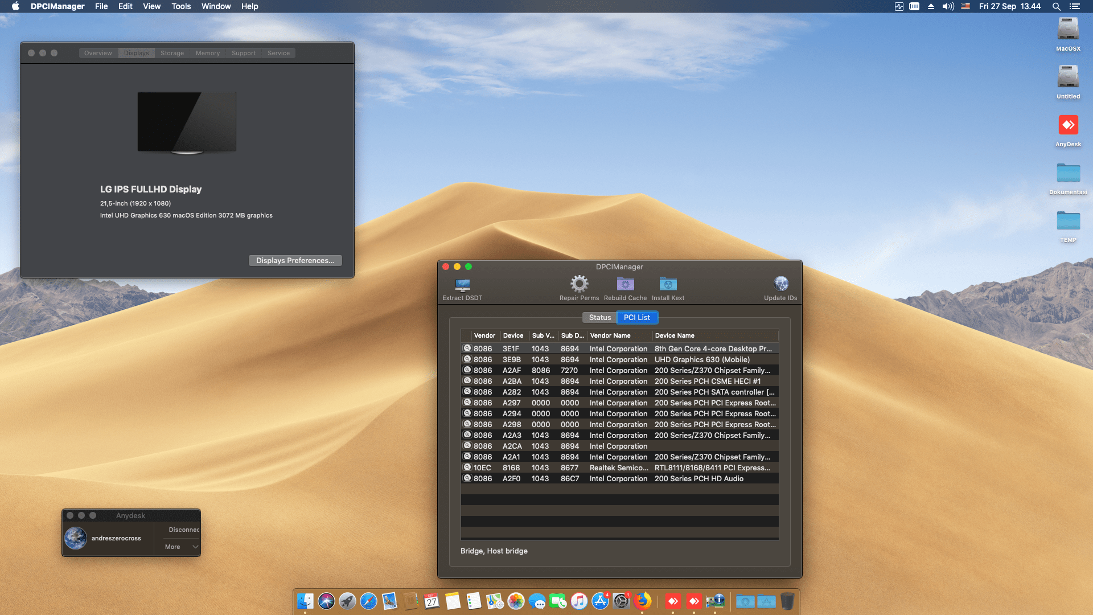Switch to the Support tab
The width and height of the screenshot is (1093, 615).
click(x=244, y=53)
